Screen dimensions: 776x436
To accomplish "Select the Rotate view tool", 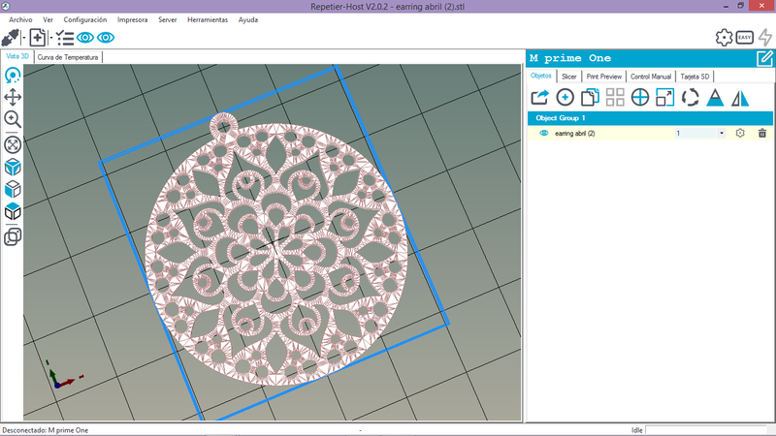I will click(14, 75).
